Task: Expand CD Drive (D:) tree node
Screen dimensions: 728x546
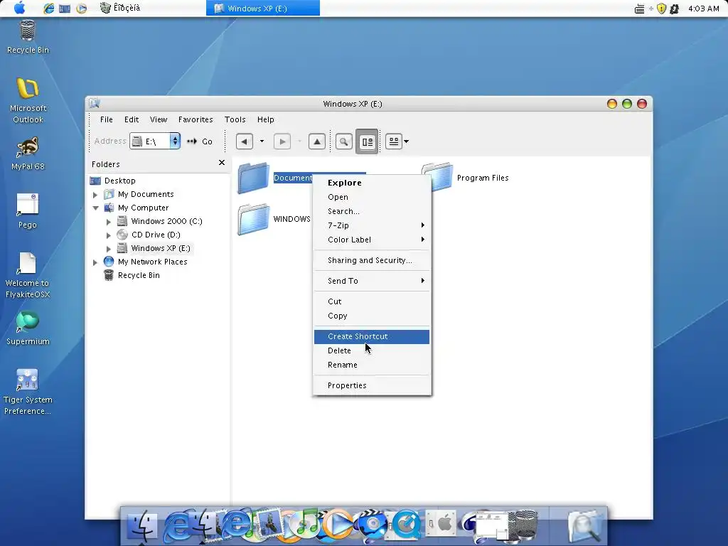Action: 109,235
